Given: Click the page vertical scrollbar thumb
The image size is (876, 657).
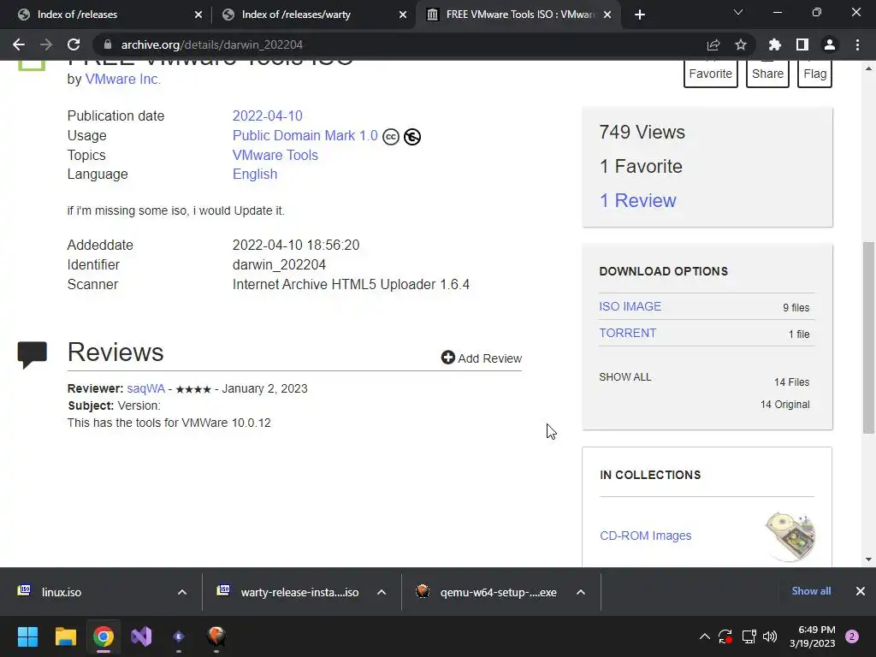Looking at the screenshot, I should click(868, 337).
